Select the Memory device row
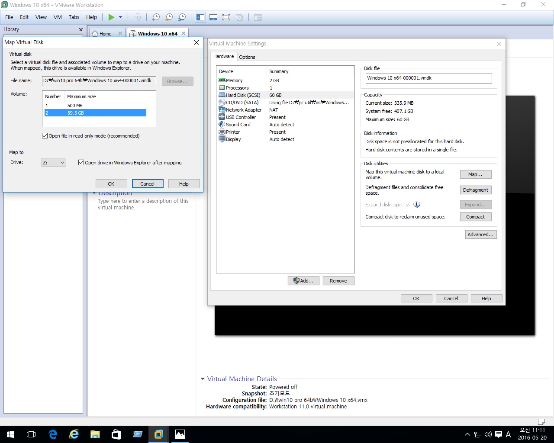 click(x=285, y=80)
